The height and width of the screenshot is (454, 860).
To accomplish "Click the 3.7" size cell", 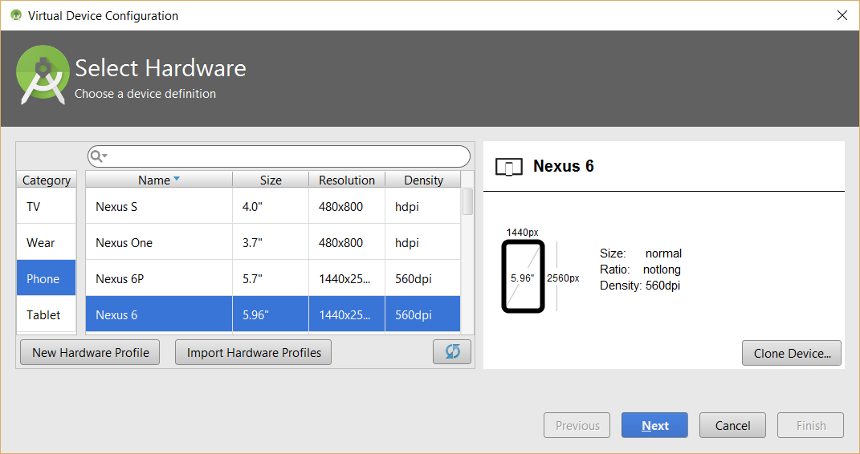I will click(x=271, y=242).
